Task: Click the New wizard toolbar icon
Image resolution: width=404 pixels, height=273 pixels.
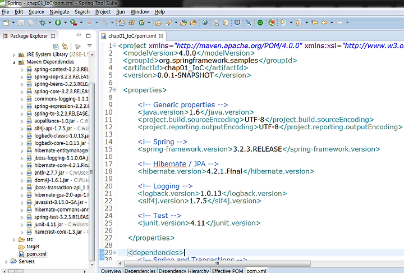Action: pos(6,22)
